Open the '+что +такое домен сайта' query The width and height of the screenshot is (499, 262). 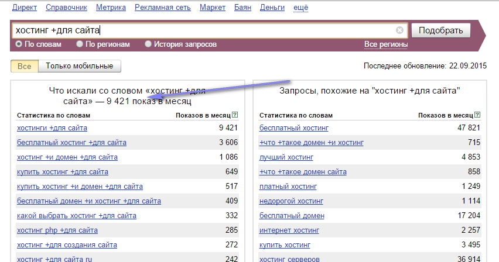click(x=303, y=172)
